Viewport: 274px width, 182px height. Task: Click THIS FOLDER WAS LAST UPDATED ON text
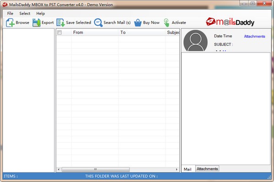(x=121, y=176)
